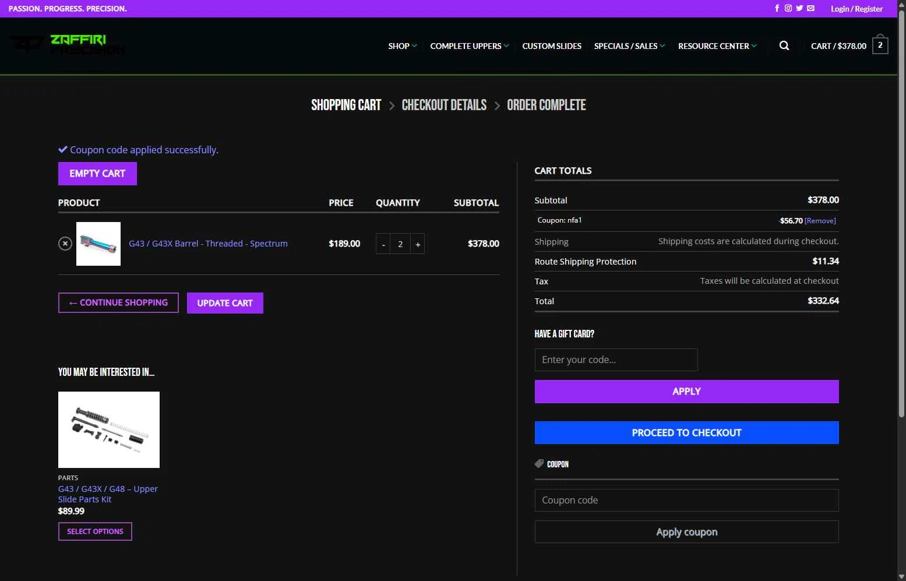Open the G43 / G43X Barrel product link

pyautogui.click(x=208, y=244)
